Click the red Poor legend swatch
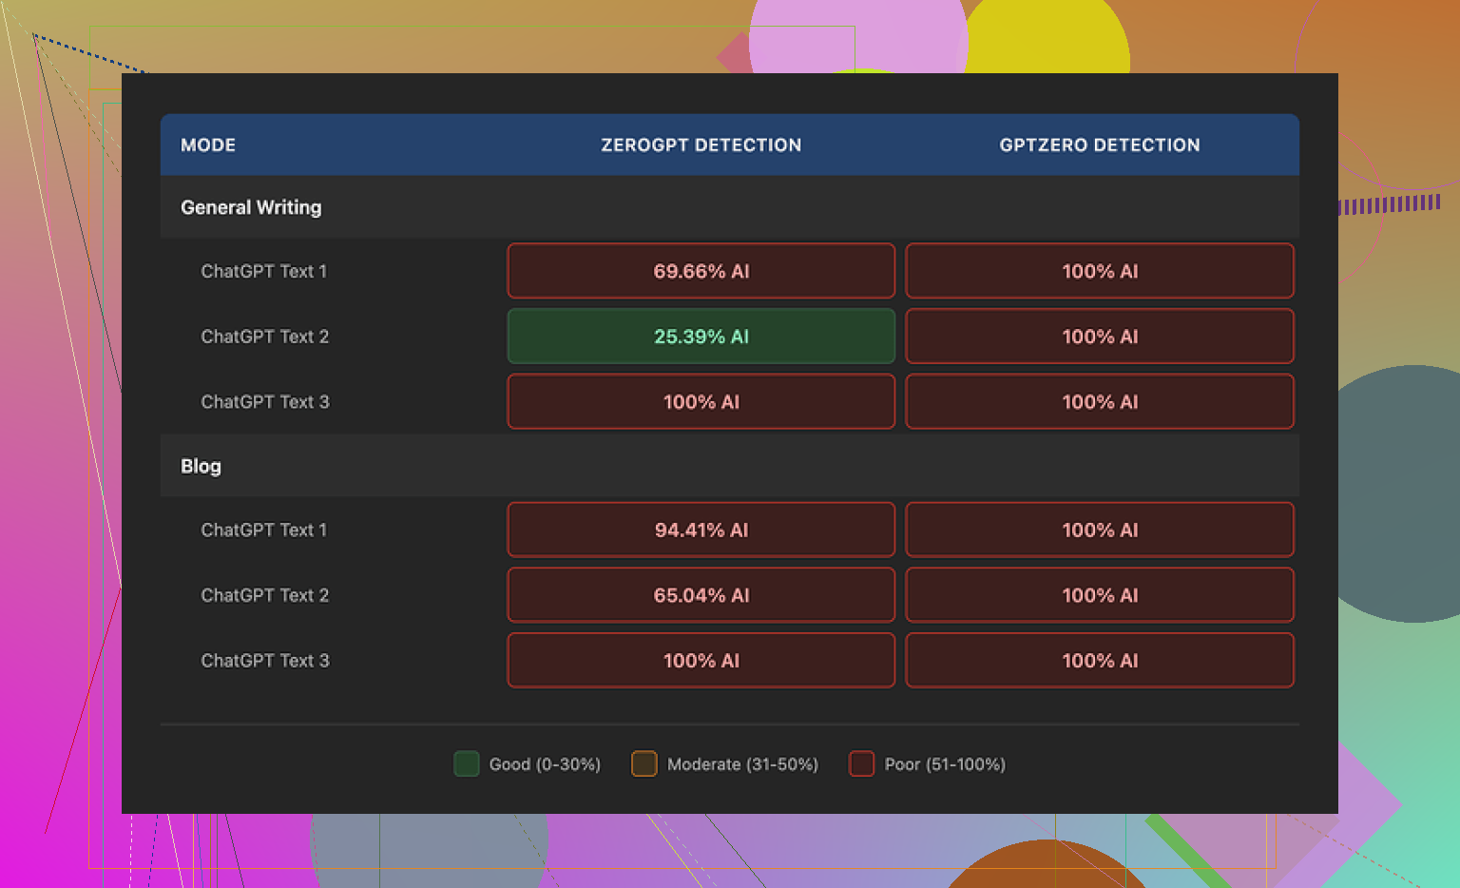Image resolution: width=1460 pixels, height=888 pixels. point(861,763)
